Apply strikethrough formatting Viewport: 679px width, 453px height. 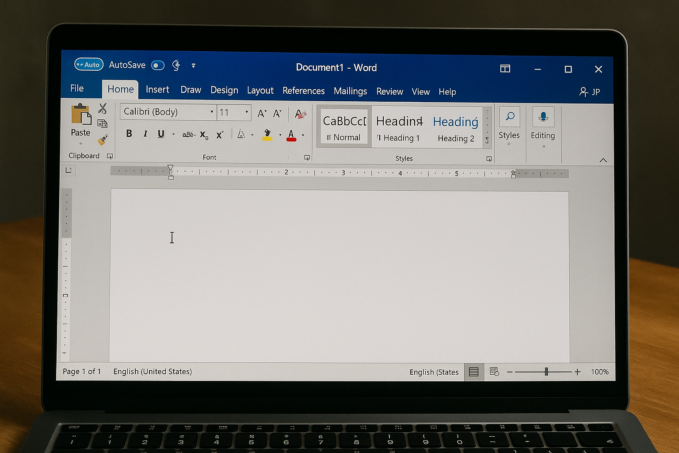[x=189, y=134]
